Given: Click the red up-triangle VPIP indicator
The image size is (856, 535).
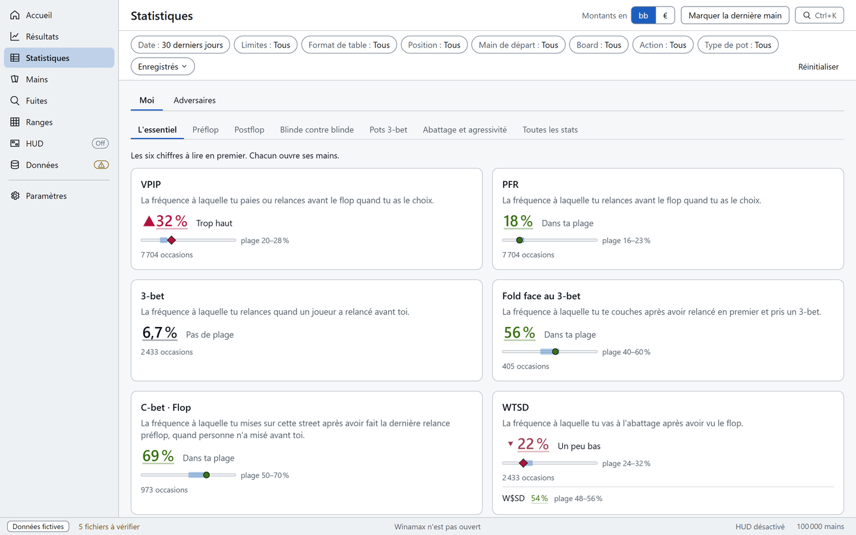Looking at the screenshot, I should (x=149, y=221).
